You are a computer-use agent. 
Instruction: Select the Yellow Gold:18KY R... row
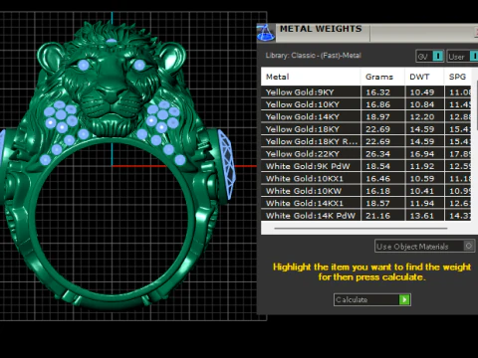coord(366,141)
